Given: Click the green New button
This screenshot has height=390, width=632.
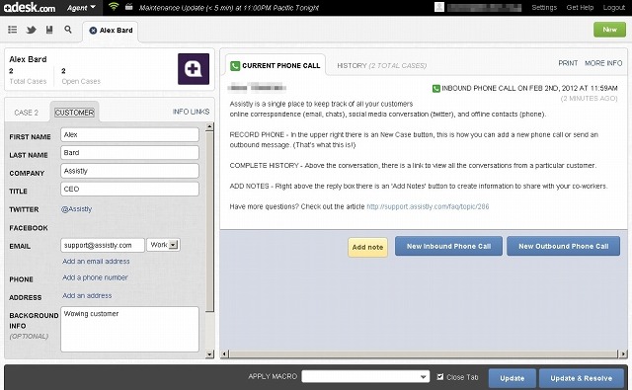Looking at the screenshot, I should point(609,30).
